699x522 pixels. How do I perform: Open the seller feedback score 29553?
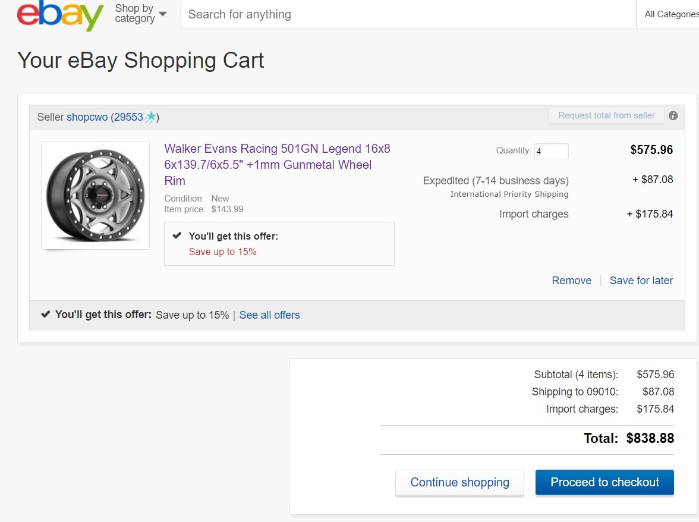[128, 117]
